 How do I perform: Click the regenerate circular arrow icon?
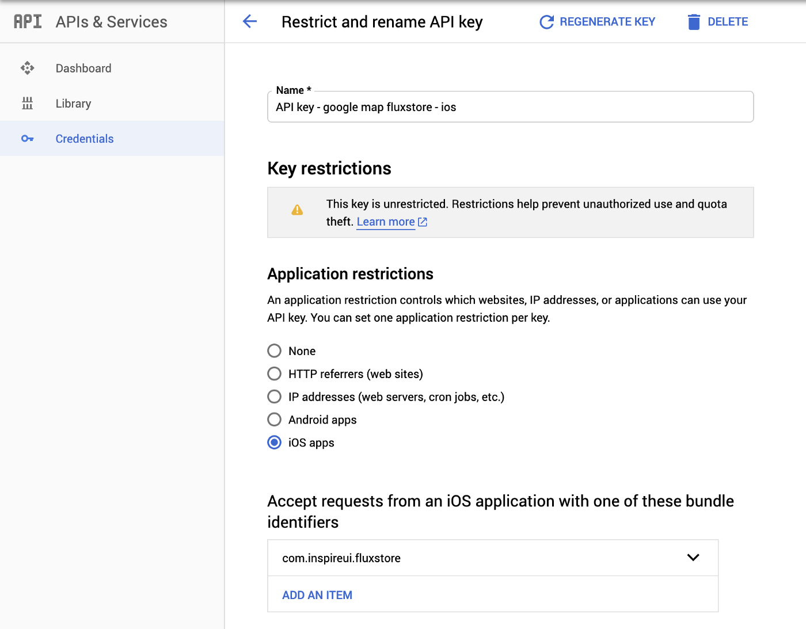pyautogui.click(x=546, y=22)
